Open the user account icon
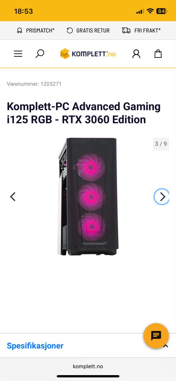This screenshot has width=176, height=381. 136,54
